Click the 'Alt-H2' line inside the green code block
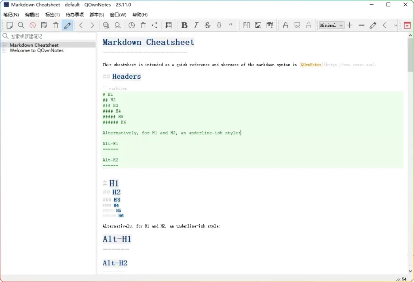The height and width of the screenshot is (282, 414). [x=110, y=160]
